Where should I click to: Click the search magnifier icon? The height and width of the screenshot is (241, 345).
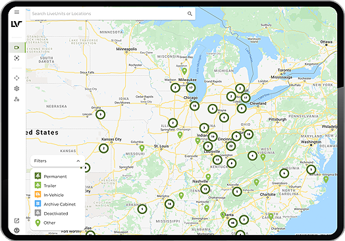coord(190,14)
